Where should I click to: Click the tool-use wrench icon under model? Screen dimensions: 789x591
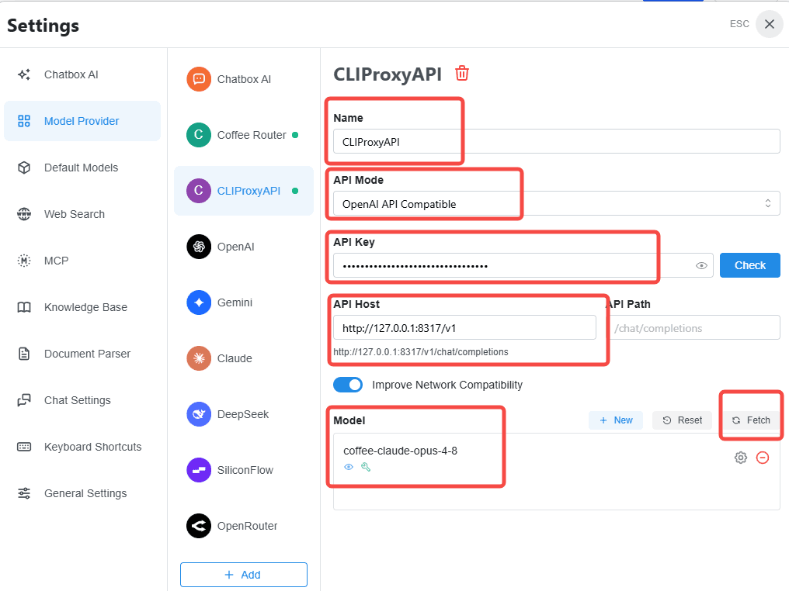(366, 467)
